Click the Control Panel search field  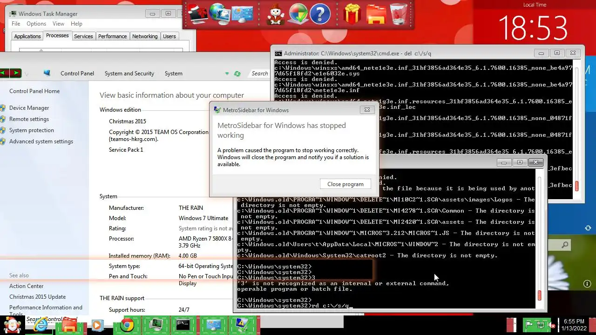click(259, 74)
